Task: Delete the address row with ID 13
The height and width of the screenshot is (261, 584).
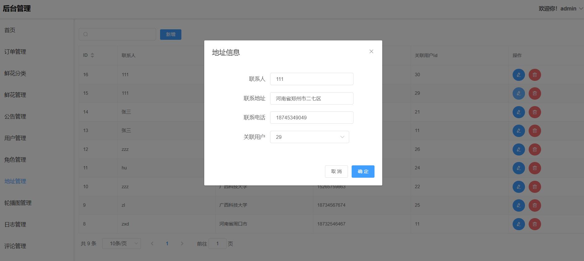Action: tap(535, 130)
